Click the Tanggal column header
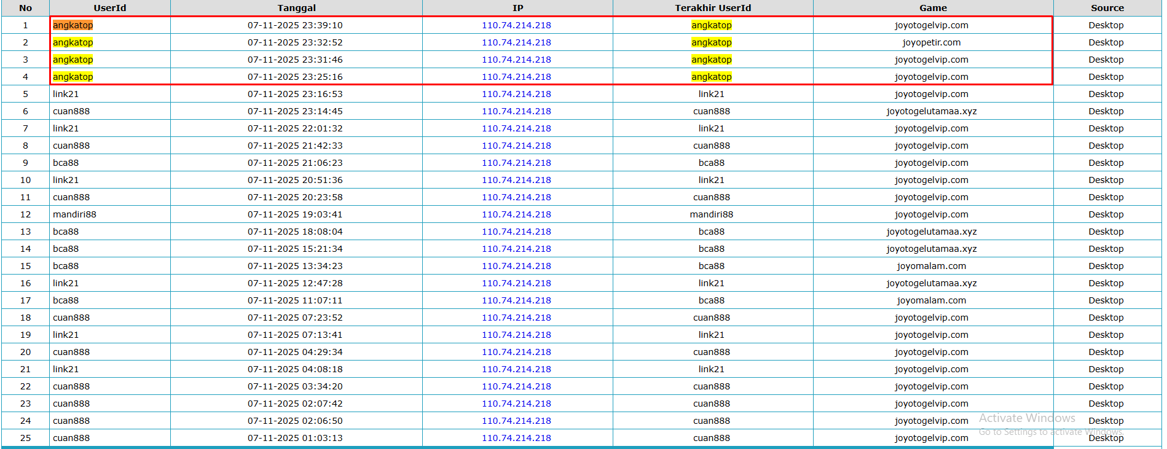The height and width of the screenshot is (449, 1167). 297,8
